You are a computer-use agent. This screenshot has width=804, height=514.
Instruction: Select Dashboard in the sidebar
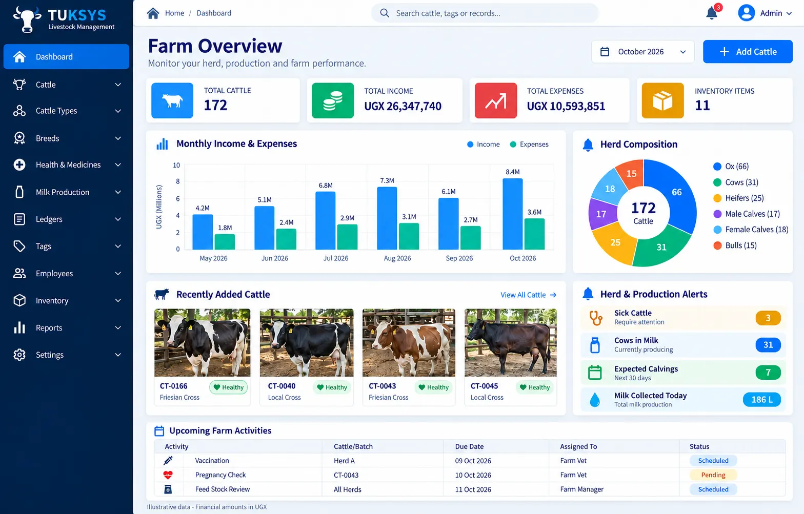66,56
